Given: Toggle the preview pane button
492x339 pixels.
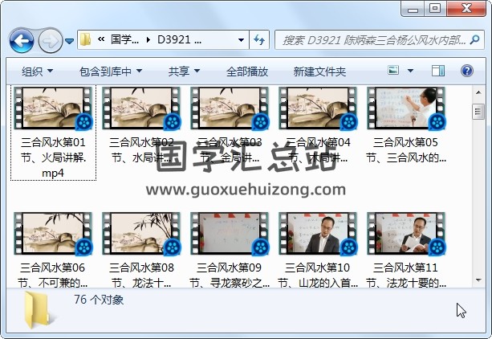Looking at the screenshot, I should click(439, 71).
